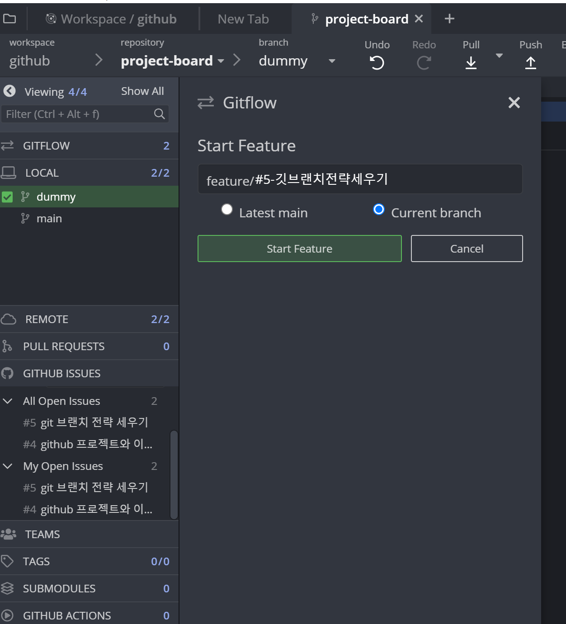The width and height of the screenshot is (566, 624).
Task: Select the Latest main radio button
Action: coord(227,209)
